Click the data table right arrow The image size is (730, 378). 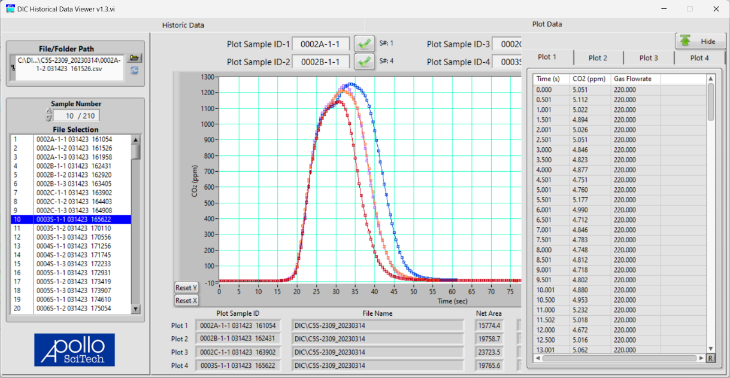[x=702, y=358]
